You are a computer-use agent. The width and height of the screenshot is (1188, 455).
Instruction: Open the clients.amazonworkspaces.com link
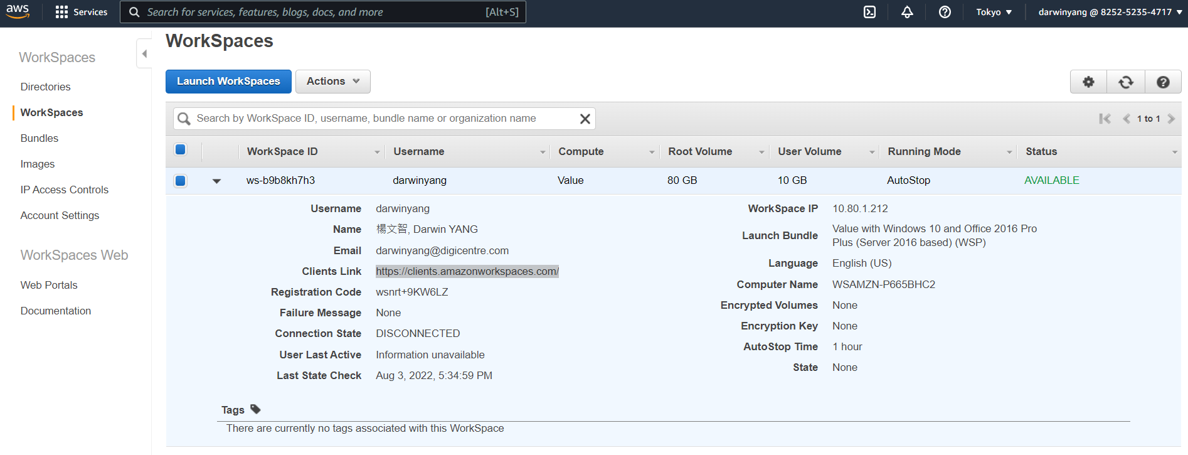pos(467,271)
